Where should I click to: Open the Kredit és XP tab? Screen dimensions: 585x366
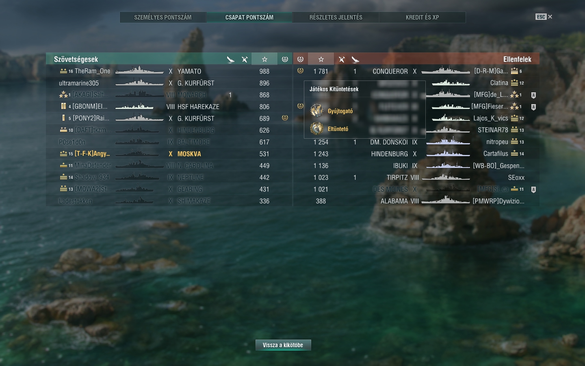pyautogui.click(x=422, y=17)
